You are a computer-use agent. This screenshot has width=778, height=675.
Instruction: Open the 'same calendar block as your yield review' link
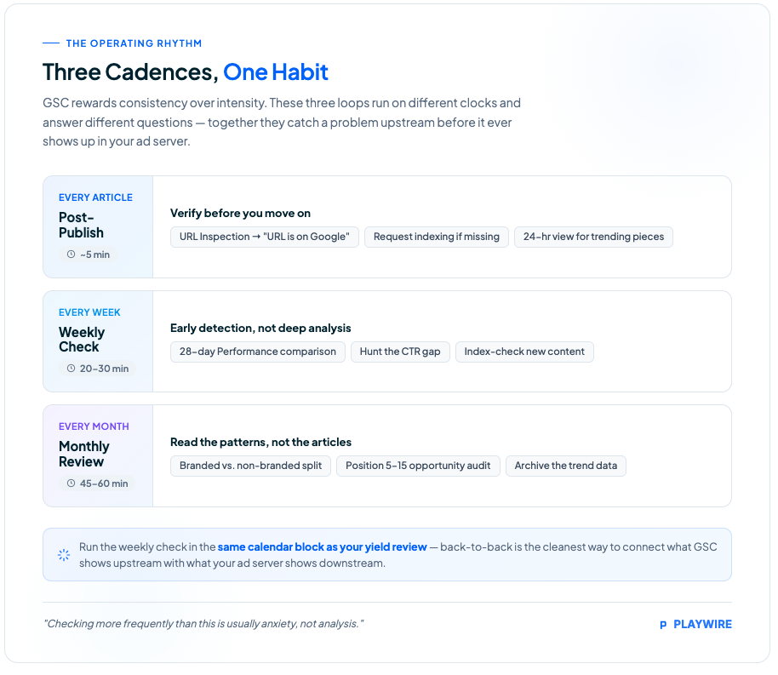pos(322,547)
